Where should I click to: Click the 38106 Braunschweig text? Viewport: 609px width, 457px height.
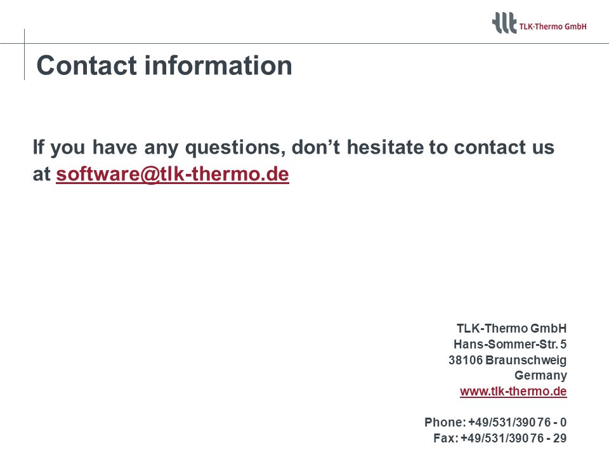tap(507, 360)
